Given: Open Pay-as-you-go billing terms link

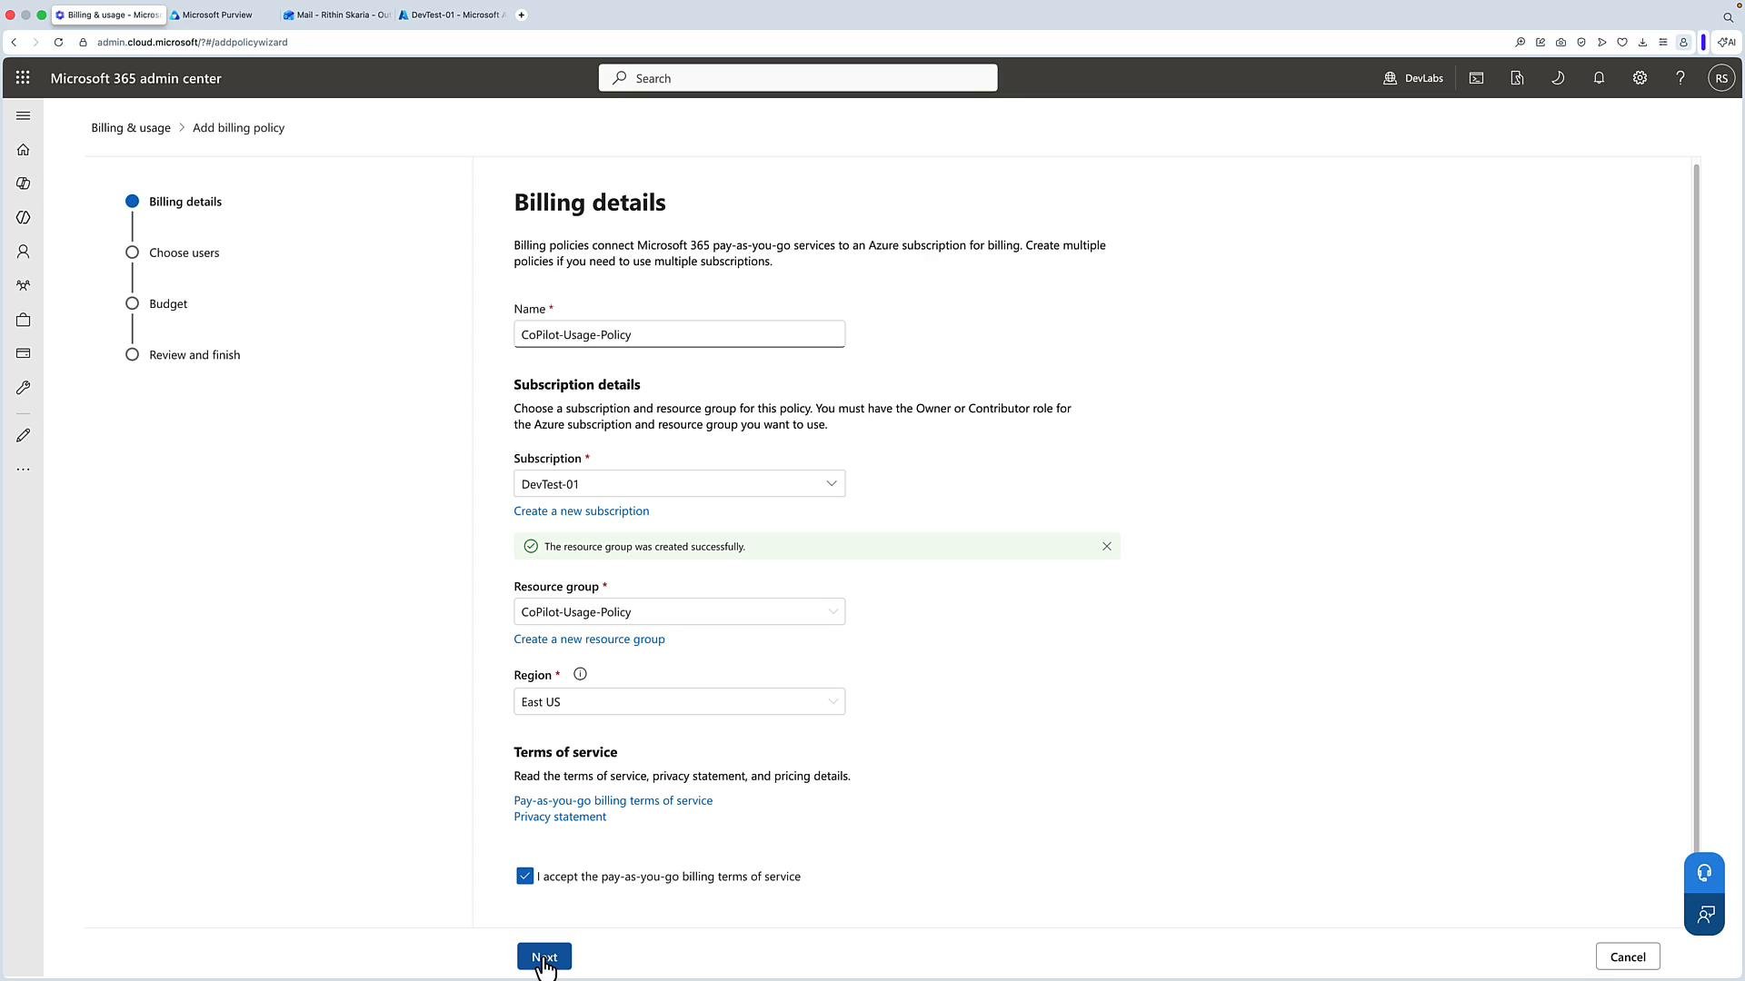Looking at the screenshot, I should click(613, 801).
